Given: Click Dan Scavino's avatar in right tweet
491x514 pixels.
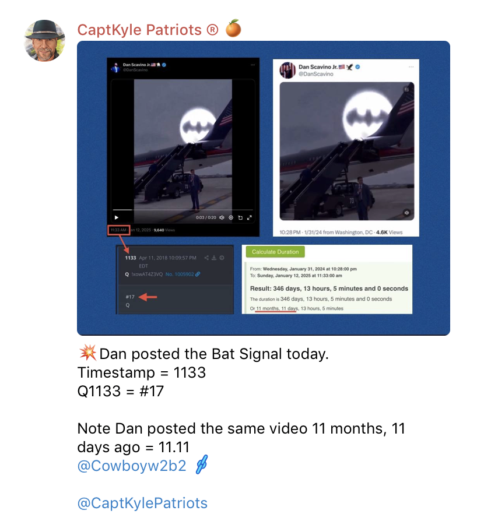Looking at the screenshot, I should point(287,70).
